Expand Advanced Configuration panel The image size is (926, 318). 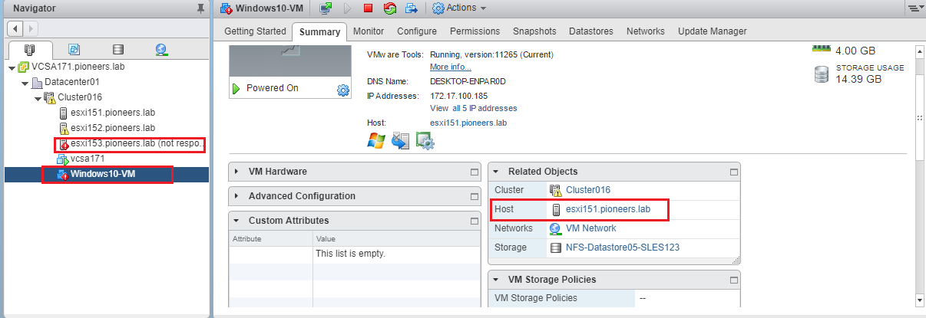point(236,196)
